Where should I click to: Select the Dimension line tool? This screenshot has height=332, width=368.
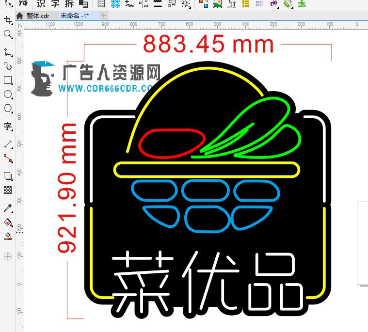(7, 144)
